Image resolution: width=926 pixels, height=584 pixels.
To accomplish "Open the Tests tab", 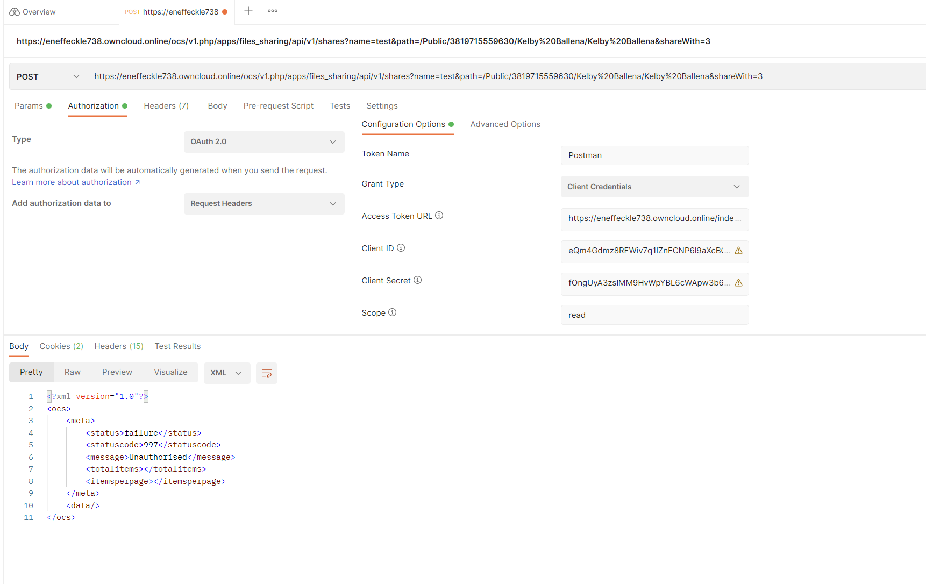I will (x=340, y=106).
